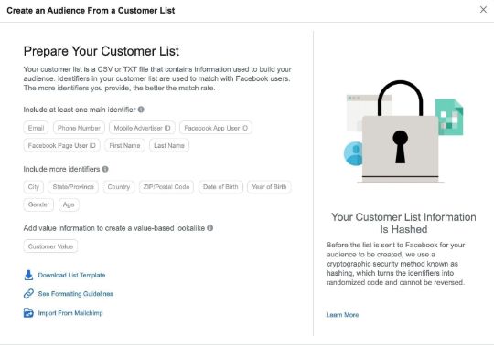Select the Phone Number identifier chip
This screenshot has height=345, width=494.
79,128
